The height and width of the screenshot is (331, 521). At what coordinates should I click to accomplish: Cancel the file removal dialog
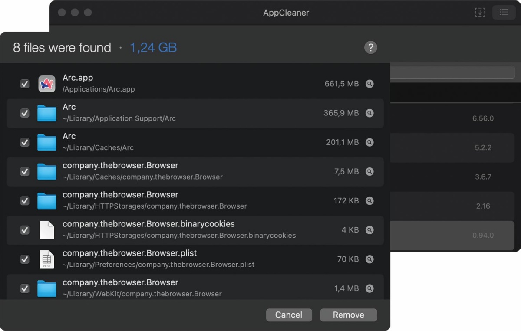[289, 315]
